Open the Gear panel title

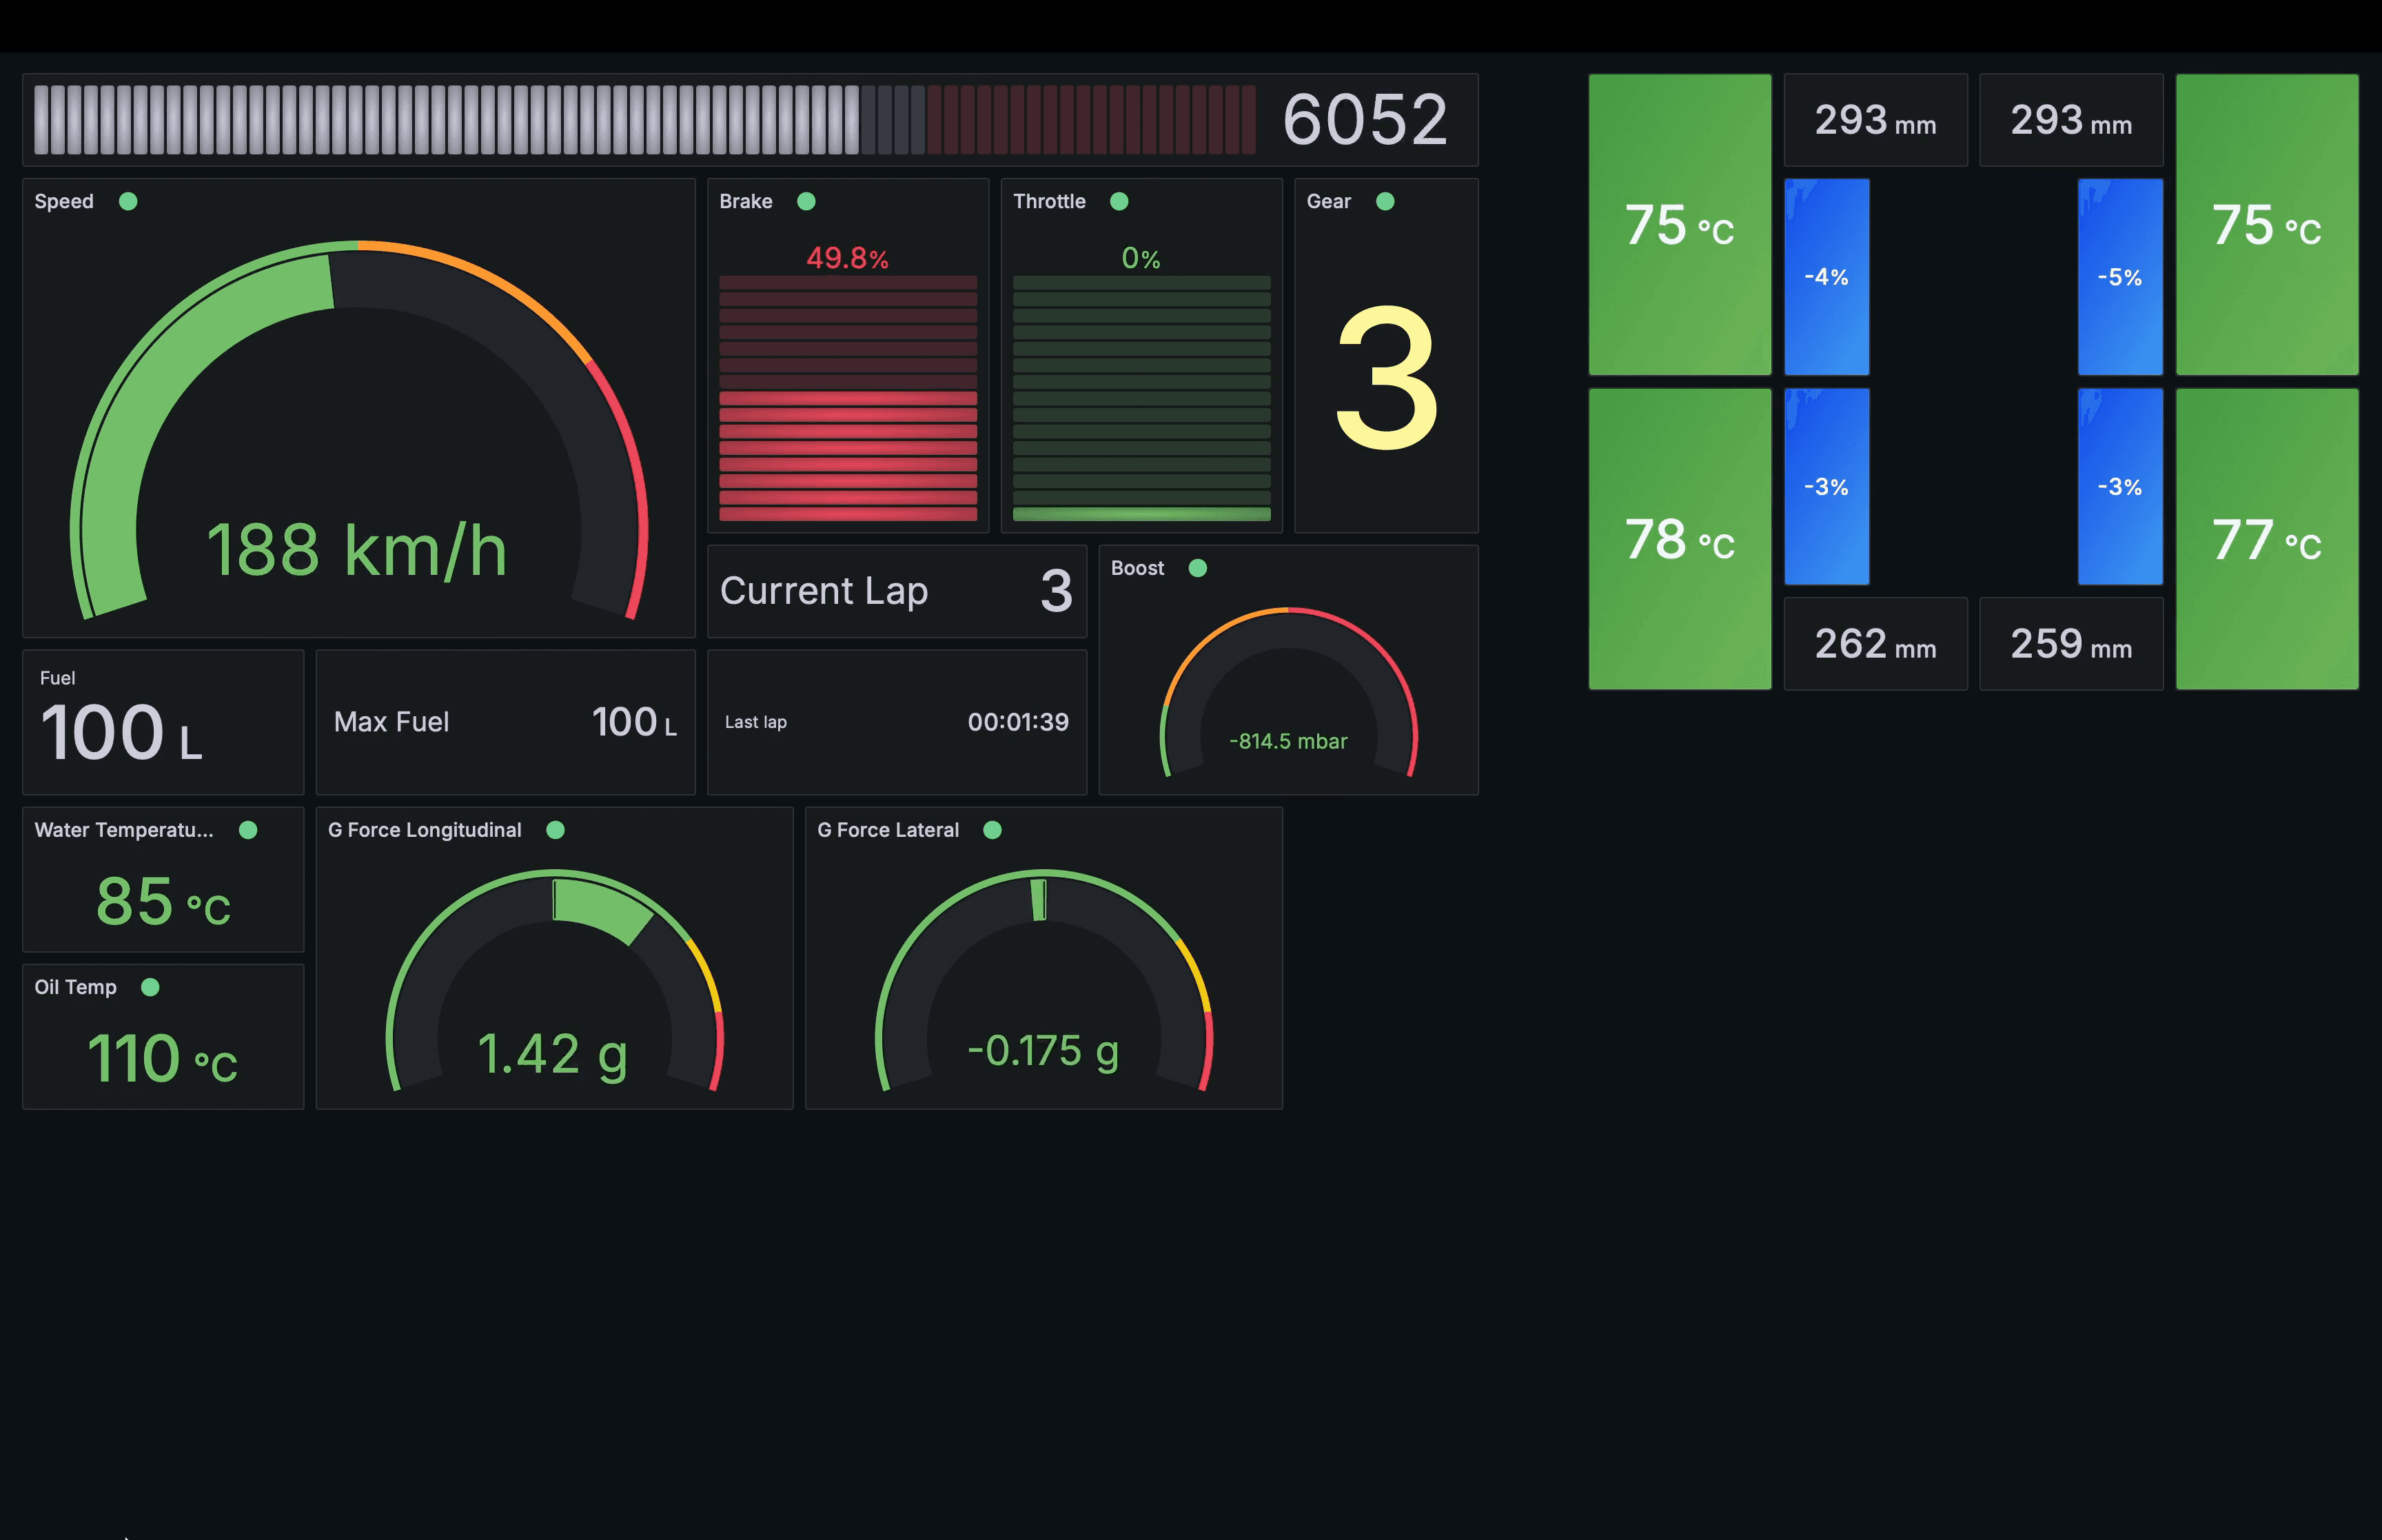[x=1328, y=201]
